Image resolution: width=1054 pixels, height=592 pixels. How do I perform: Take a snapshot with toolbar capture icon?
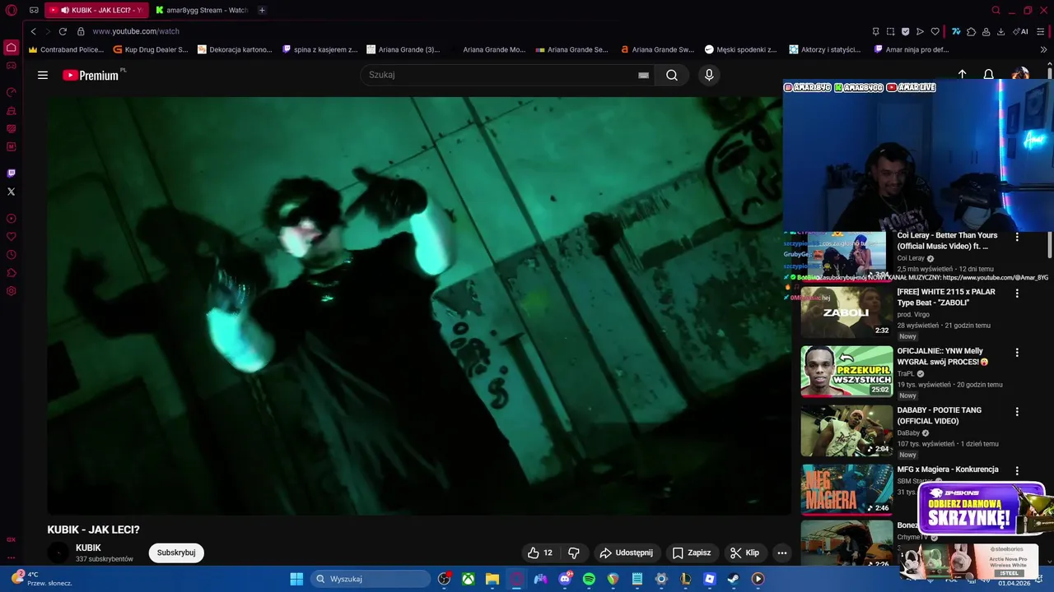890,31
